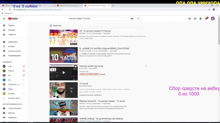Open the YouTube hamburger guide menu

coord(4,18)
